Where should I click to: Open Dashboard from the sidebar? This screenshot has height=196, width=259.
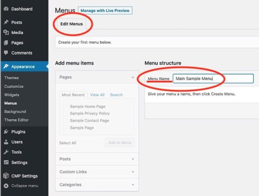click(22, 9)
